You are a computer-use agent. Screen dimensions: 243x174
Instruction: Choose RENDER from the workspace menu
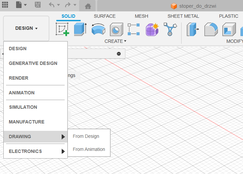pos(18,78)
